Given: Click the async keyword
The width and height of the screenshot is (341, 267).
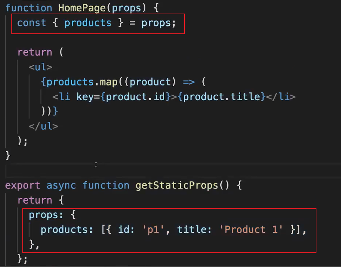Looking at the screenshot, I should click(x=61, y=185).
